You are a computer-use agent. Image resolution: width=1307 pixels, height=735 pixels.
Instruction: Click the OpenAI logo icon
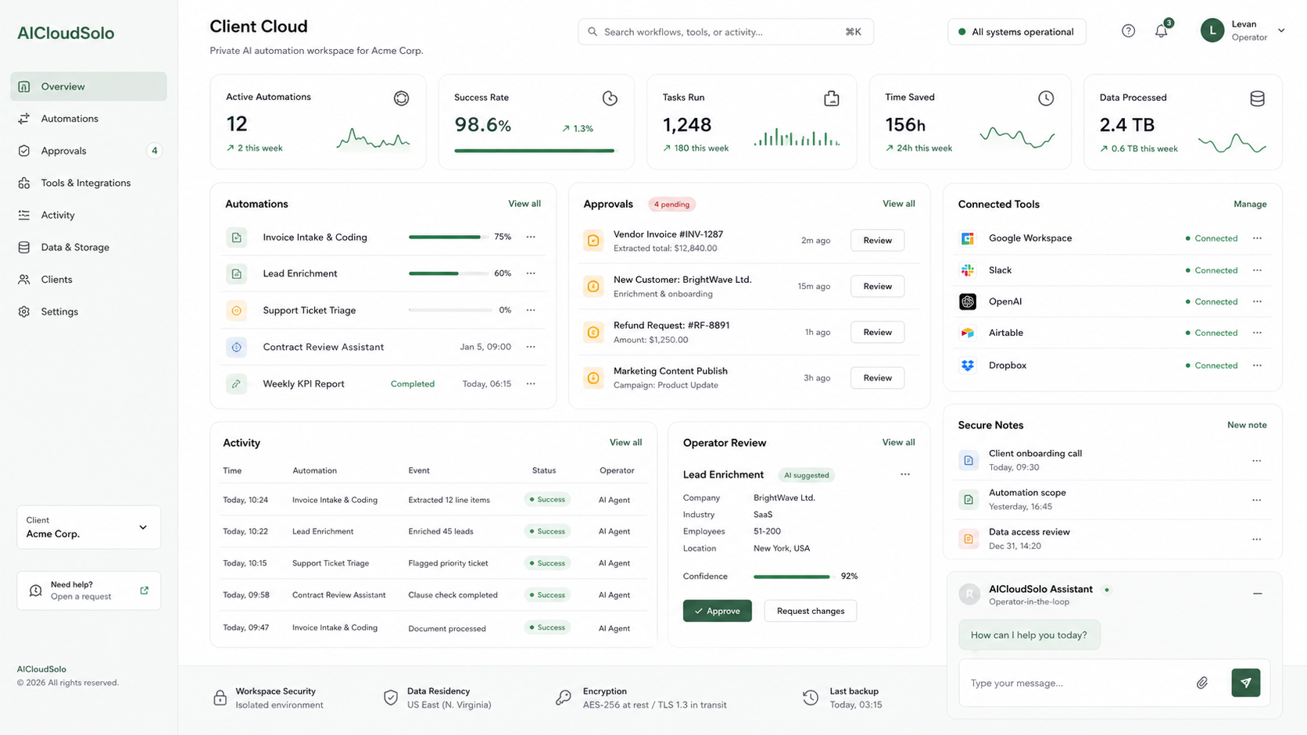point(968,301)
